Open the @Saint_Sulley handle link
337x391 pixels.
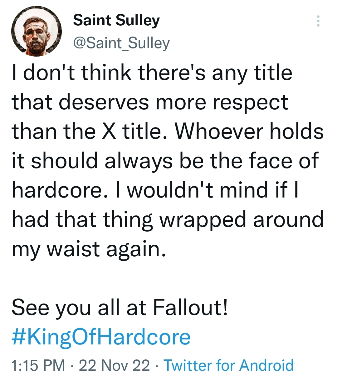click(x=121, y=43)
